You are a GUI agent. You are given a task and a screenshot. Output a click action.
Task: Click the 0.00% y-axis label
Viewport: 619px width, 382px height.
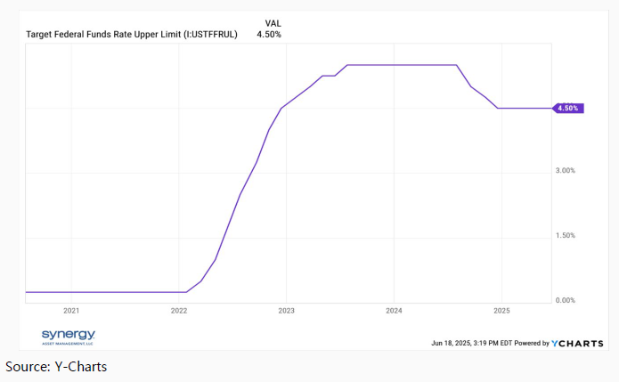click(565, 301)
